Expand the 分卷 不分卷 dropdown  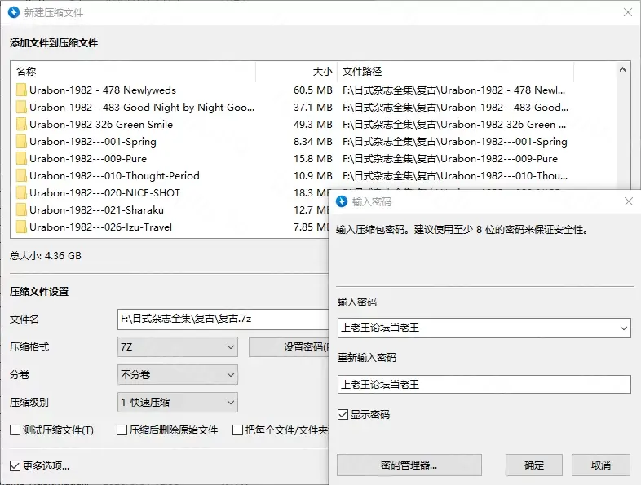(178, 375)
